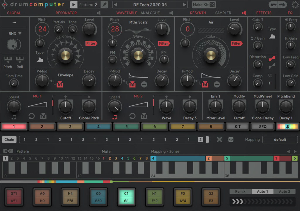
Task: Open the settings gear icon
Action: click(295, 5)
